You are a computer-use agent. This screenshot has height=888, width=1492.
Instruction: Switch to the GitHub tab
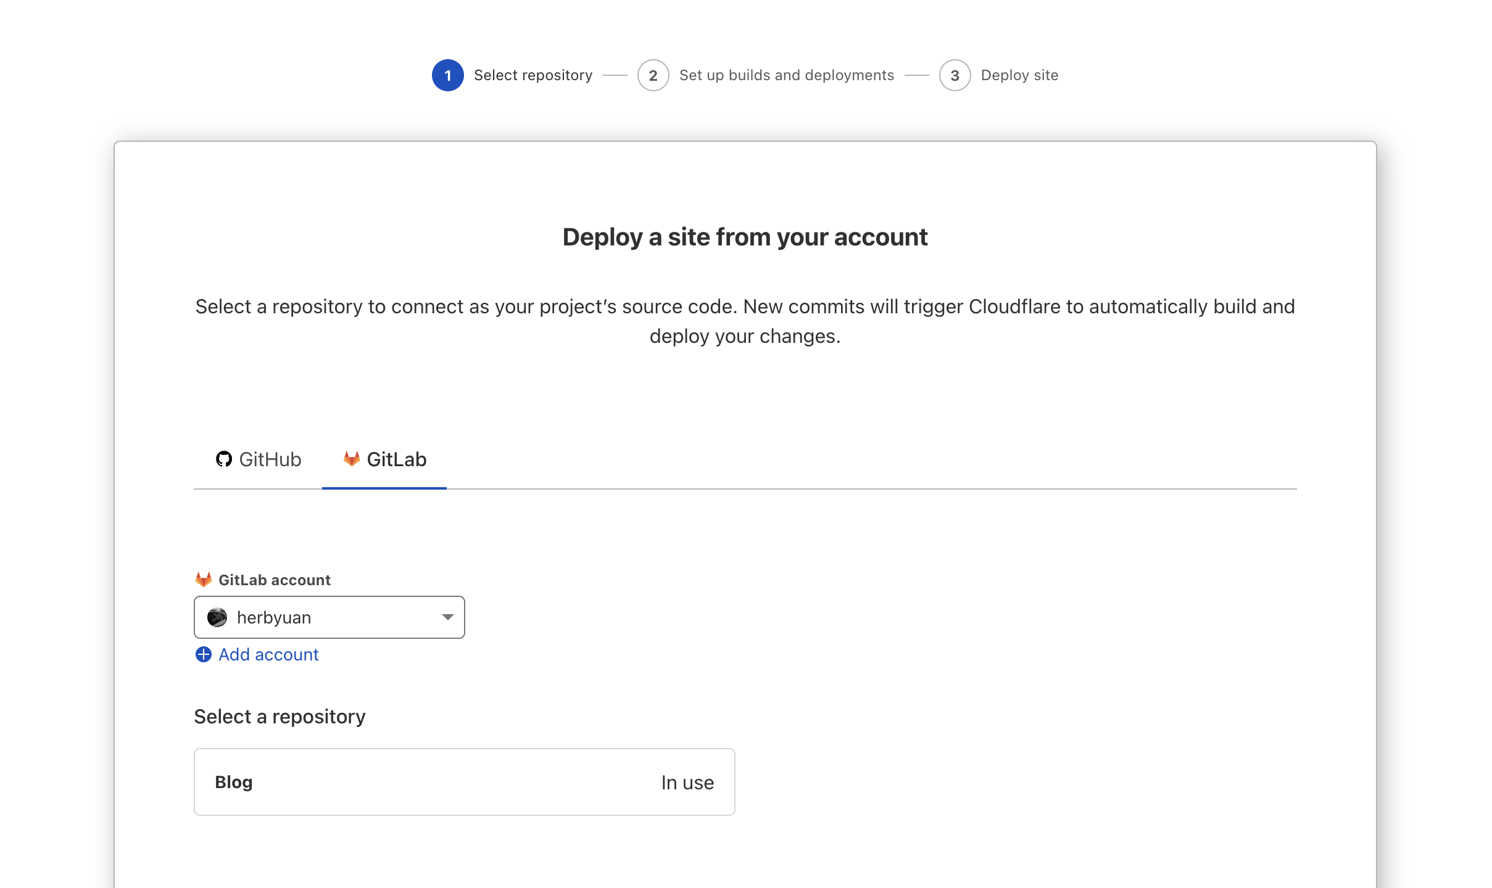point(259,459)
